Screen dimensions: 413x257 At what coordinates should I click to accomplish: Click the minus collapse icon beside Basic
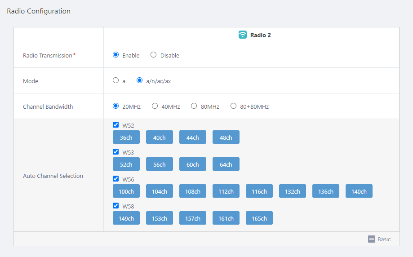tap(371, 239)
